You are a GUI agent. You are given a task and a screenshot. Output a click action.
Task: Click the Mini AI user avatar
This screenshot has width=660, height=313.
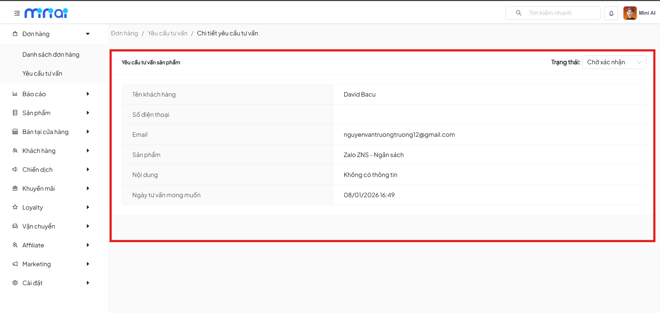(630, 13)
